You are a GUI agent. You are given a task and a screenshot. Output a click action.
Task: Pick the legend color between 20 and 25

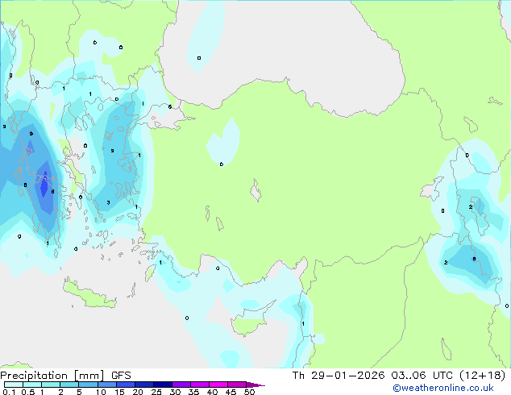(x=144, y=385)
